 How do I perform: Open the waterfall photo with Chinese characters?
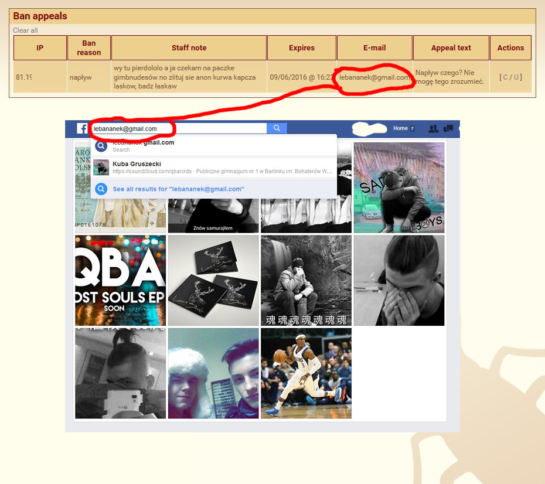[306, 281]
